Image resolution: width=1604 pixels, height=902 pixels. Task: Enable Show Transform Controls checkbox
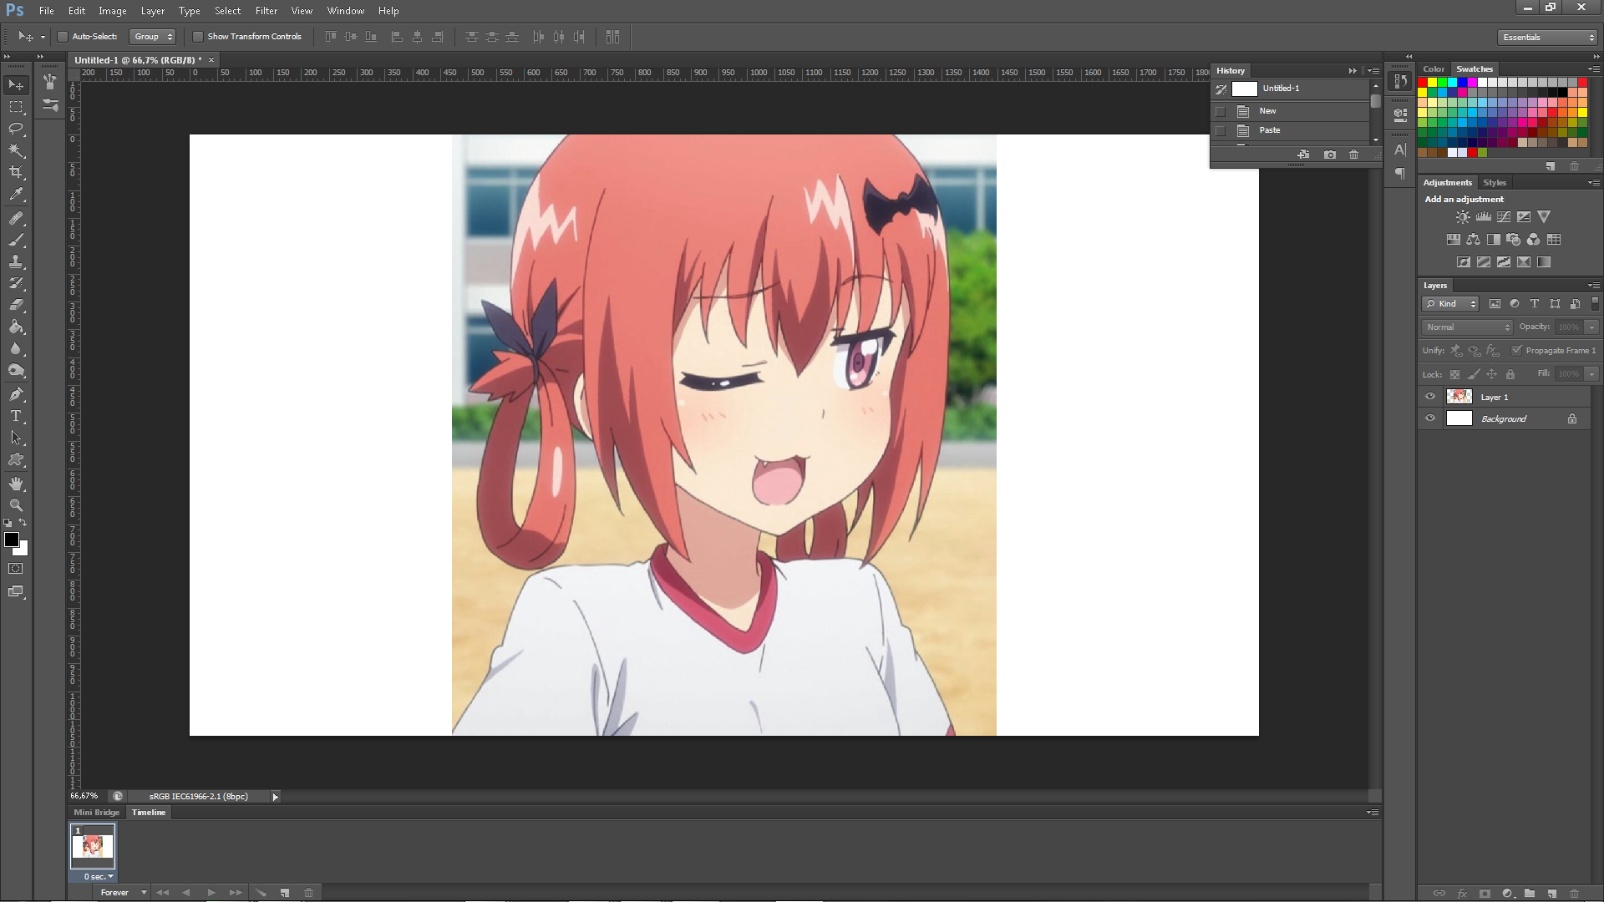tap(198, 37)
